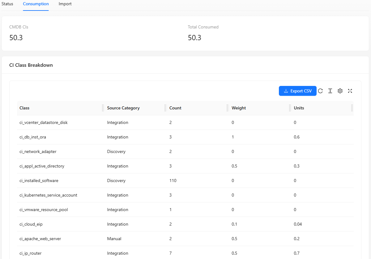Click the CI Class Breakdown heading
The width and height of the screenshot is (371, 259).
[31, 65]
